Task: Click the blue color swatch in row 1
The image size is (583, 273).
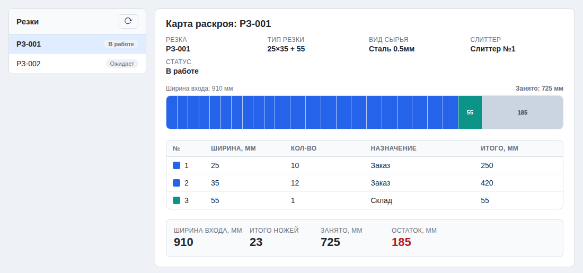Action: coord(176,165)
